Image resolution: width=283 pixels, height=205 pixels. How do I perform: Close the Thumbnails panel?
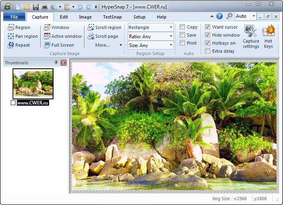click(x=64, y=63)
